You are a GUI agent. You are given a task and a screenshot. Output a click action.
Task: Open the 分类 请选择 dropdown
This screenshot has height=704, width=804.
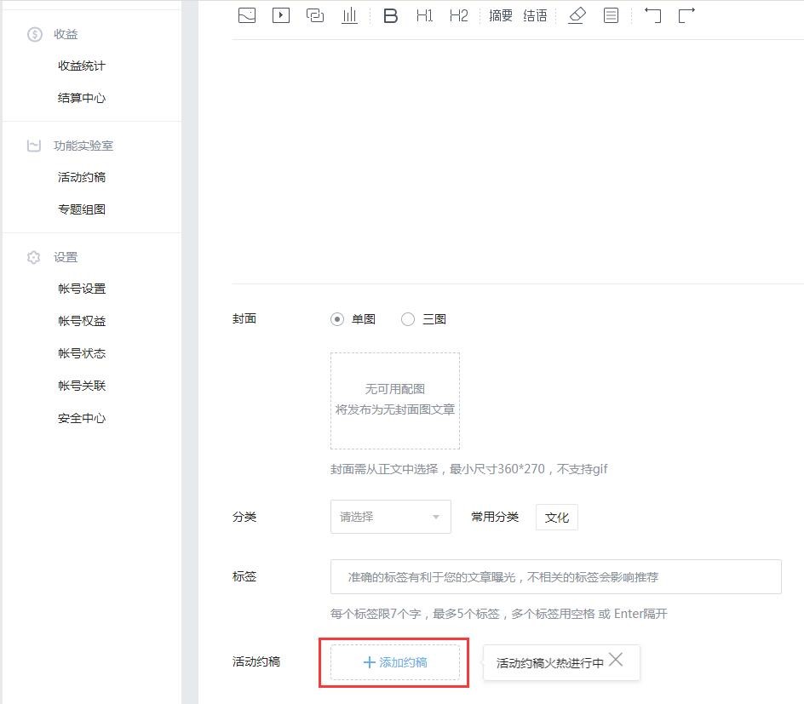(391, 517)
